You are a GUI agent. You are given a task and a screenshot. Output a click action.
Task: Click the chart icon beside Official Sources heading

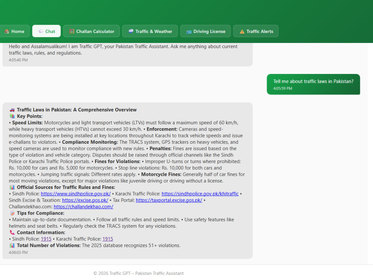(x=12, y=187)
